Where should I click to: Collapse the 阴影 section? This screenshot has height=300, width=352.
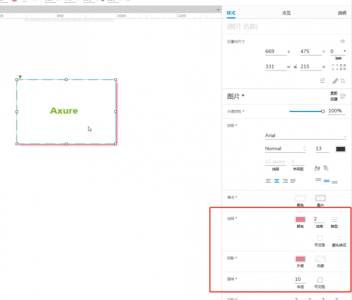tap(232, 258)
